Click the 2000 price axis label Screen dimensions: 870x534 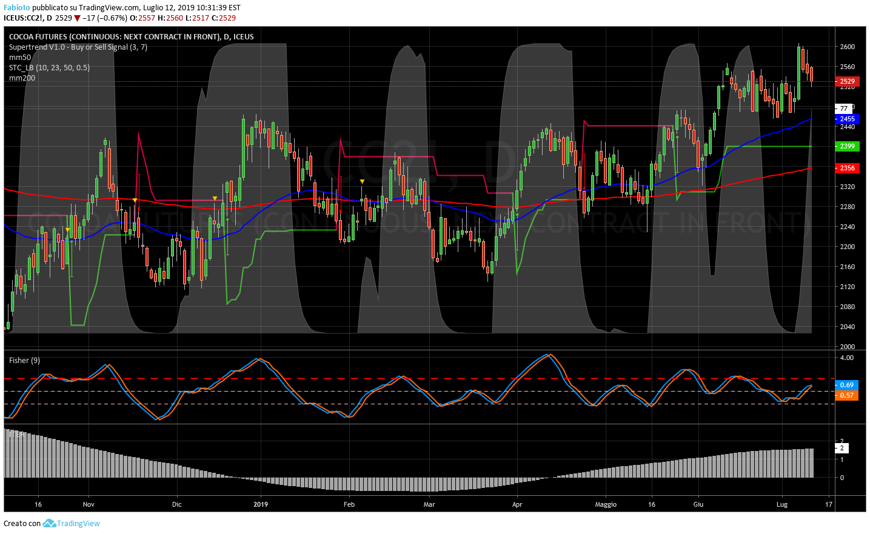click(x=848, y=347)
